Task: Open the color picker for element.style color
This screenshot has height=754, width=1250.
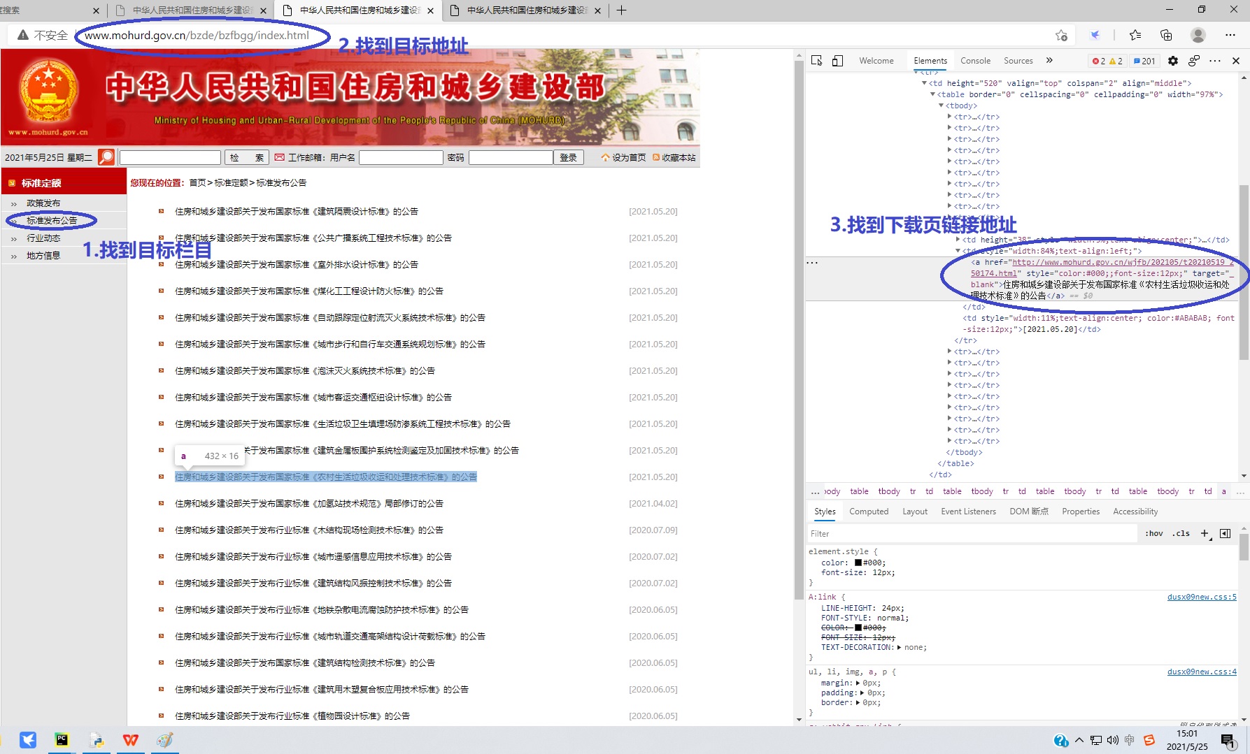Action: point(858,563)
